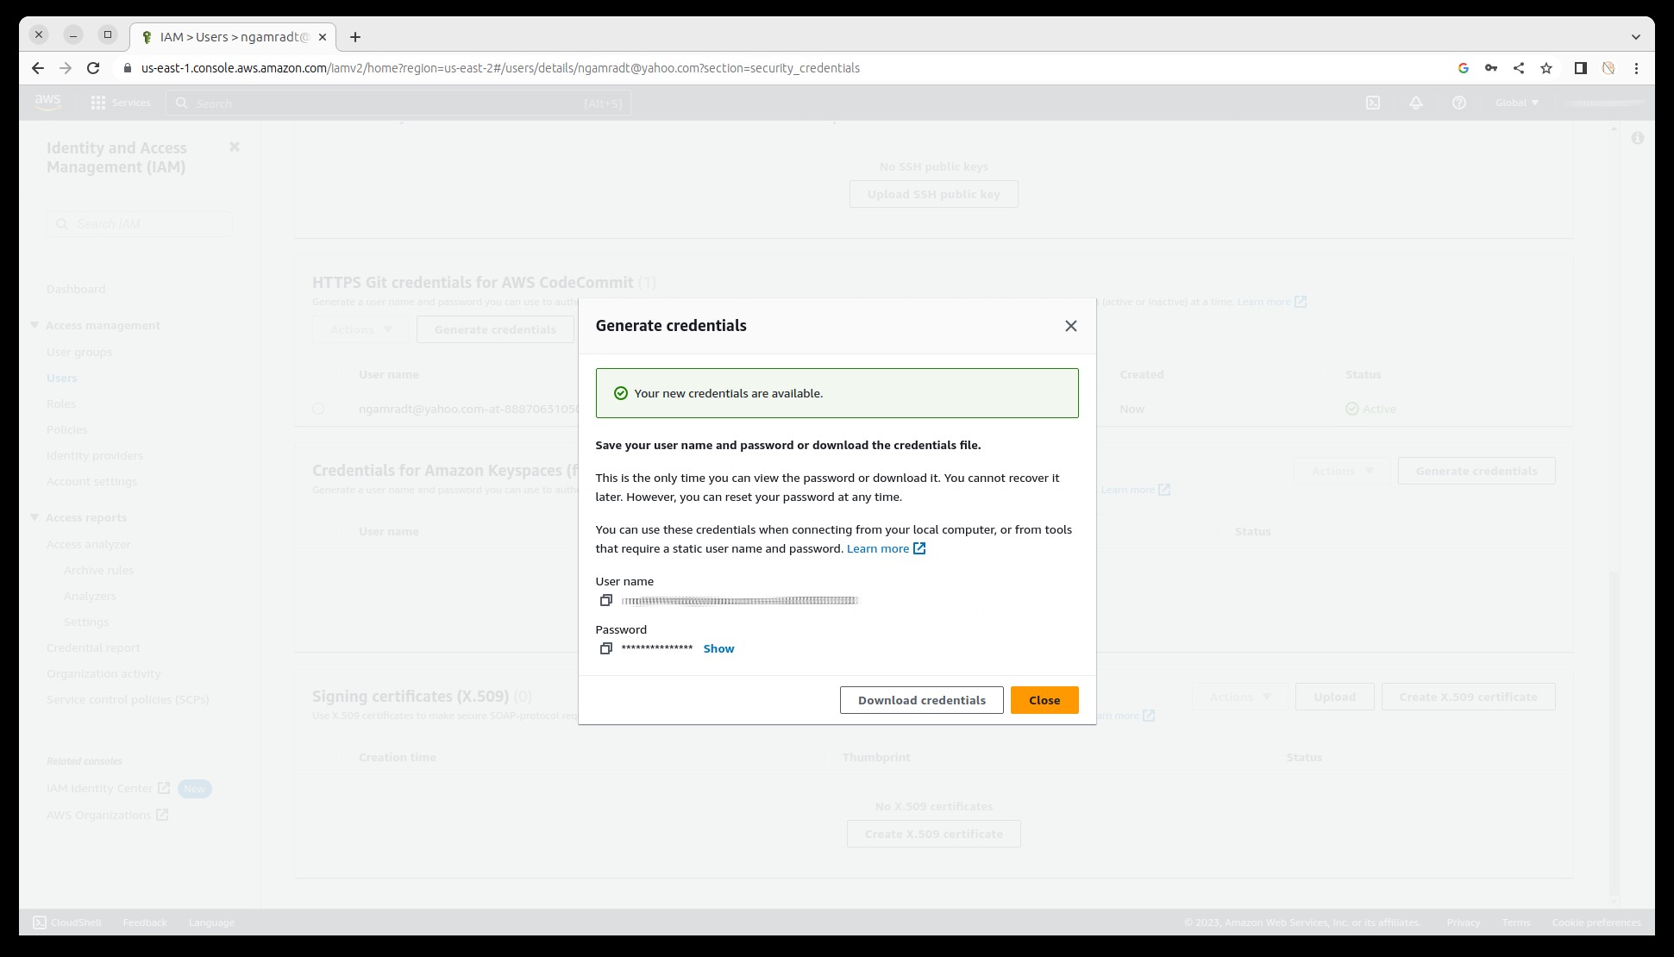
Task: Open User groups in sidebar
Action: [x=79, y=352]
